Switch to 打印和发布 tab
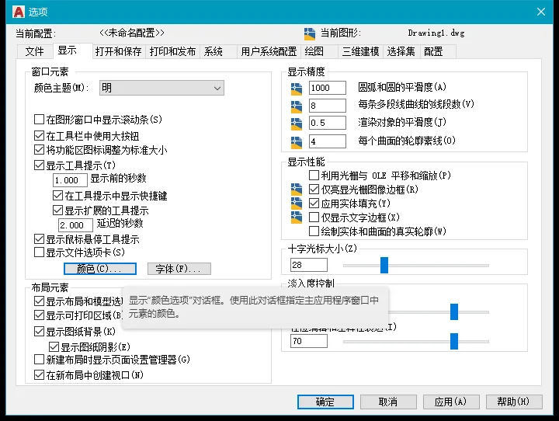The width and height of the screenshot is (559, 421). (x=172, y=51)
